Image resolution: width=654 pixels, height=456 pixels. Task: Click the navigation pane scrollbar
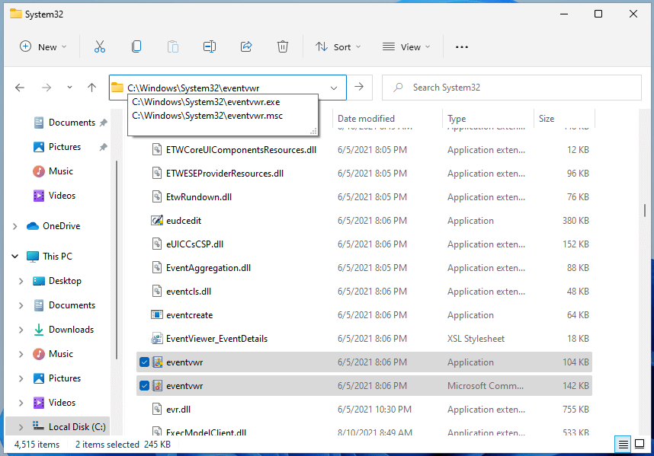117,260
